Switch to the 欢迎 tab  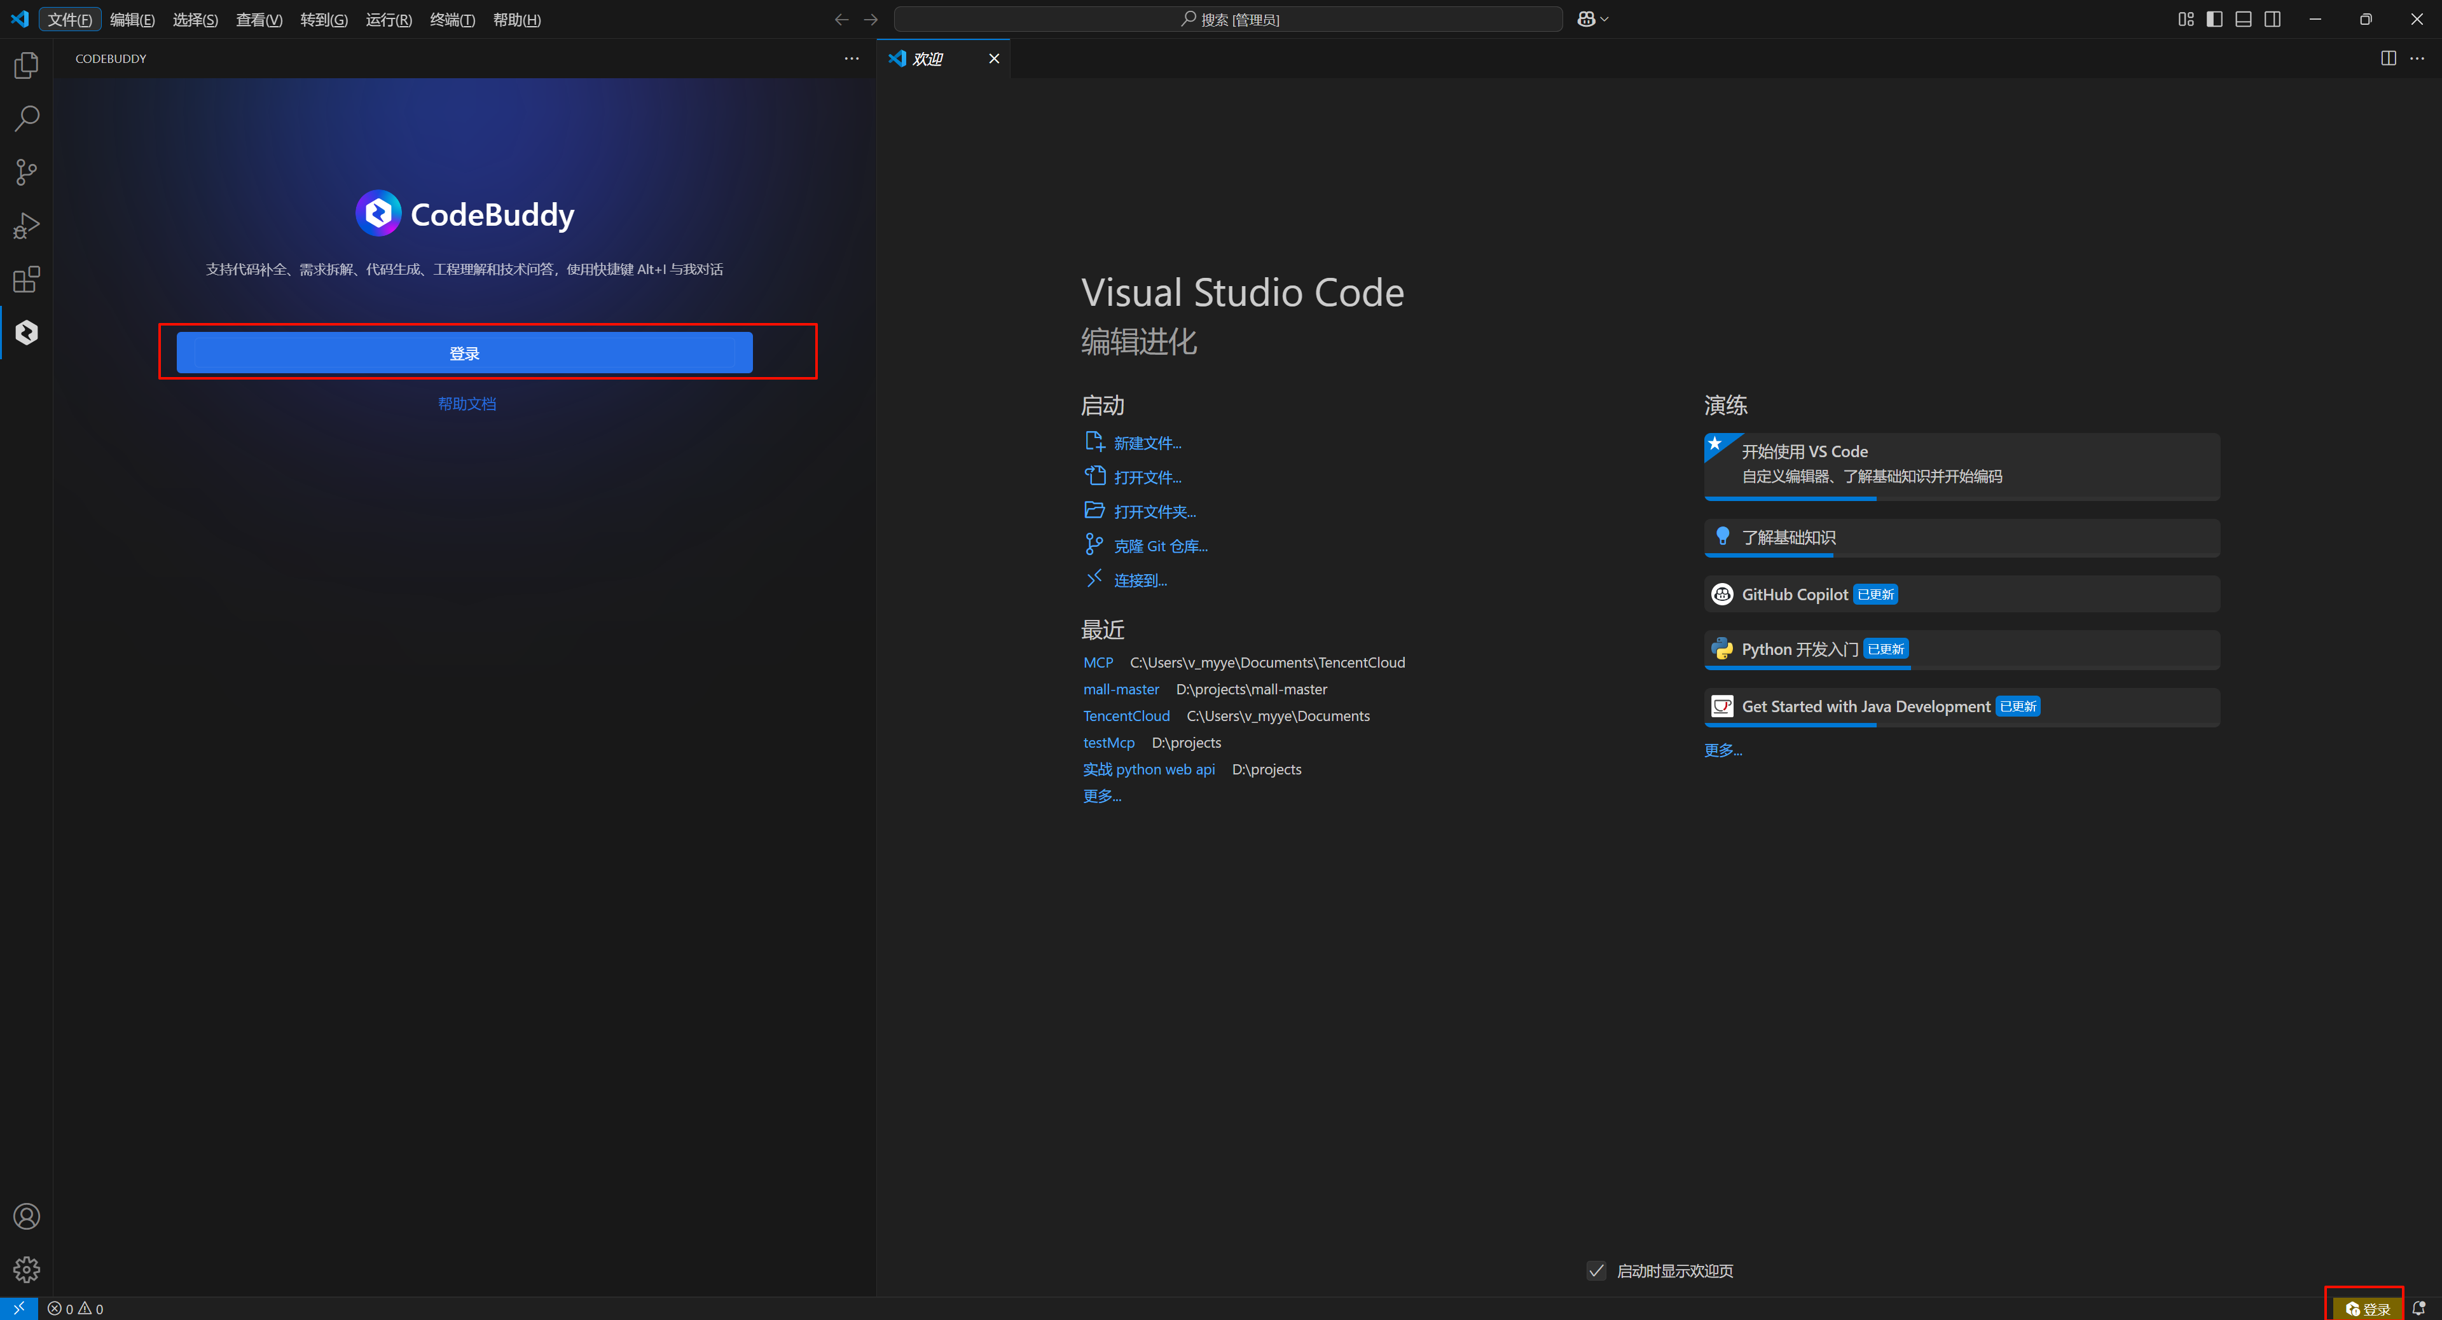[927, 58]
